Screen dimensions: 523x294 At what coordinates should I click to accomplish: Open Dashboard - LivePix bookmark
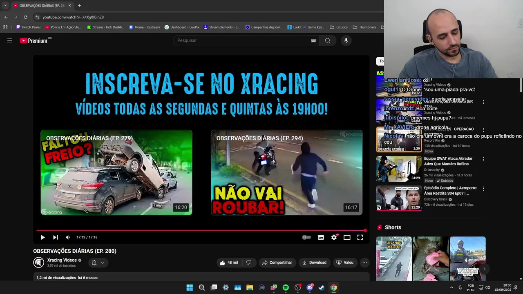click(182, 27)
